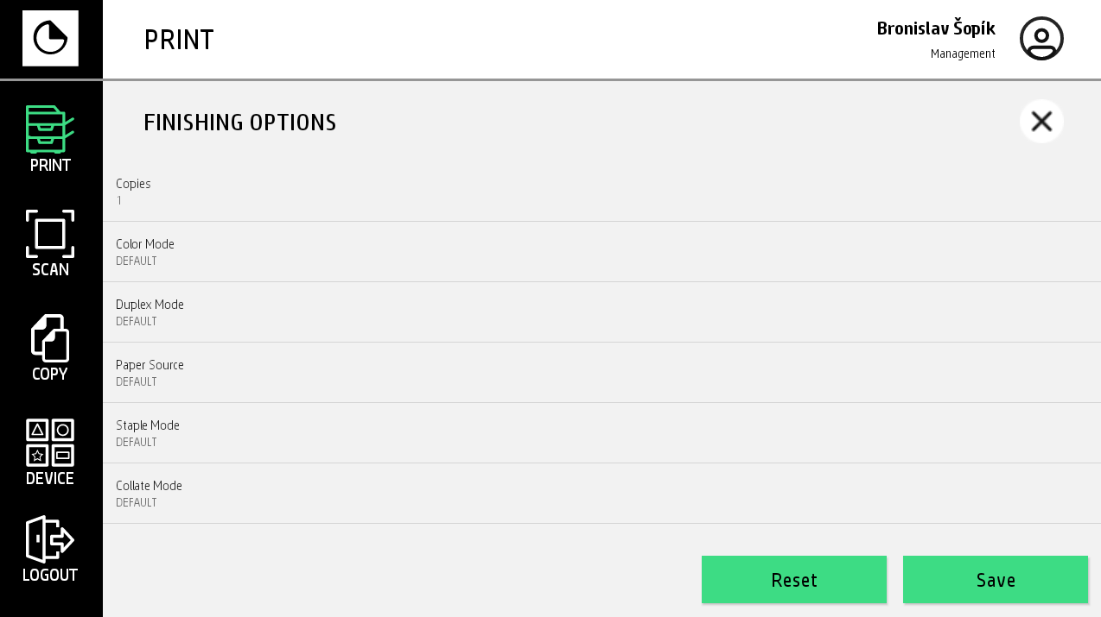
Task: Click Bronislav Šopík's user name
Action: tap(936, 28)
